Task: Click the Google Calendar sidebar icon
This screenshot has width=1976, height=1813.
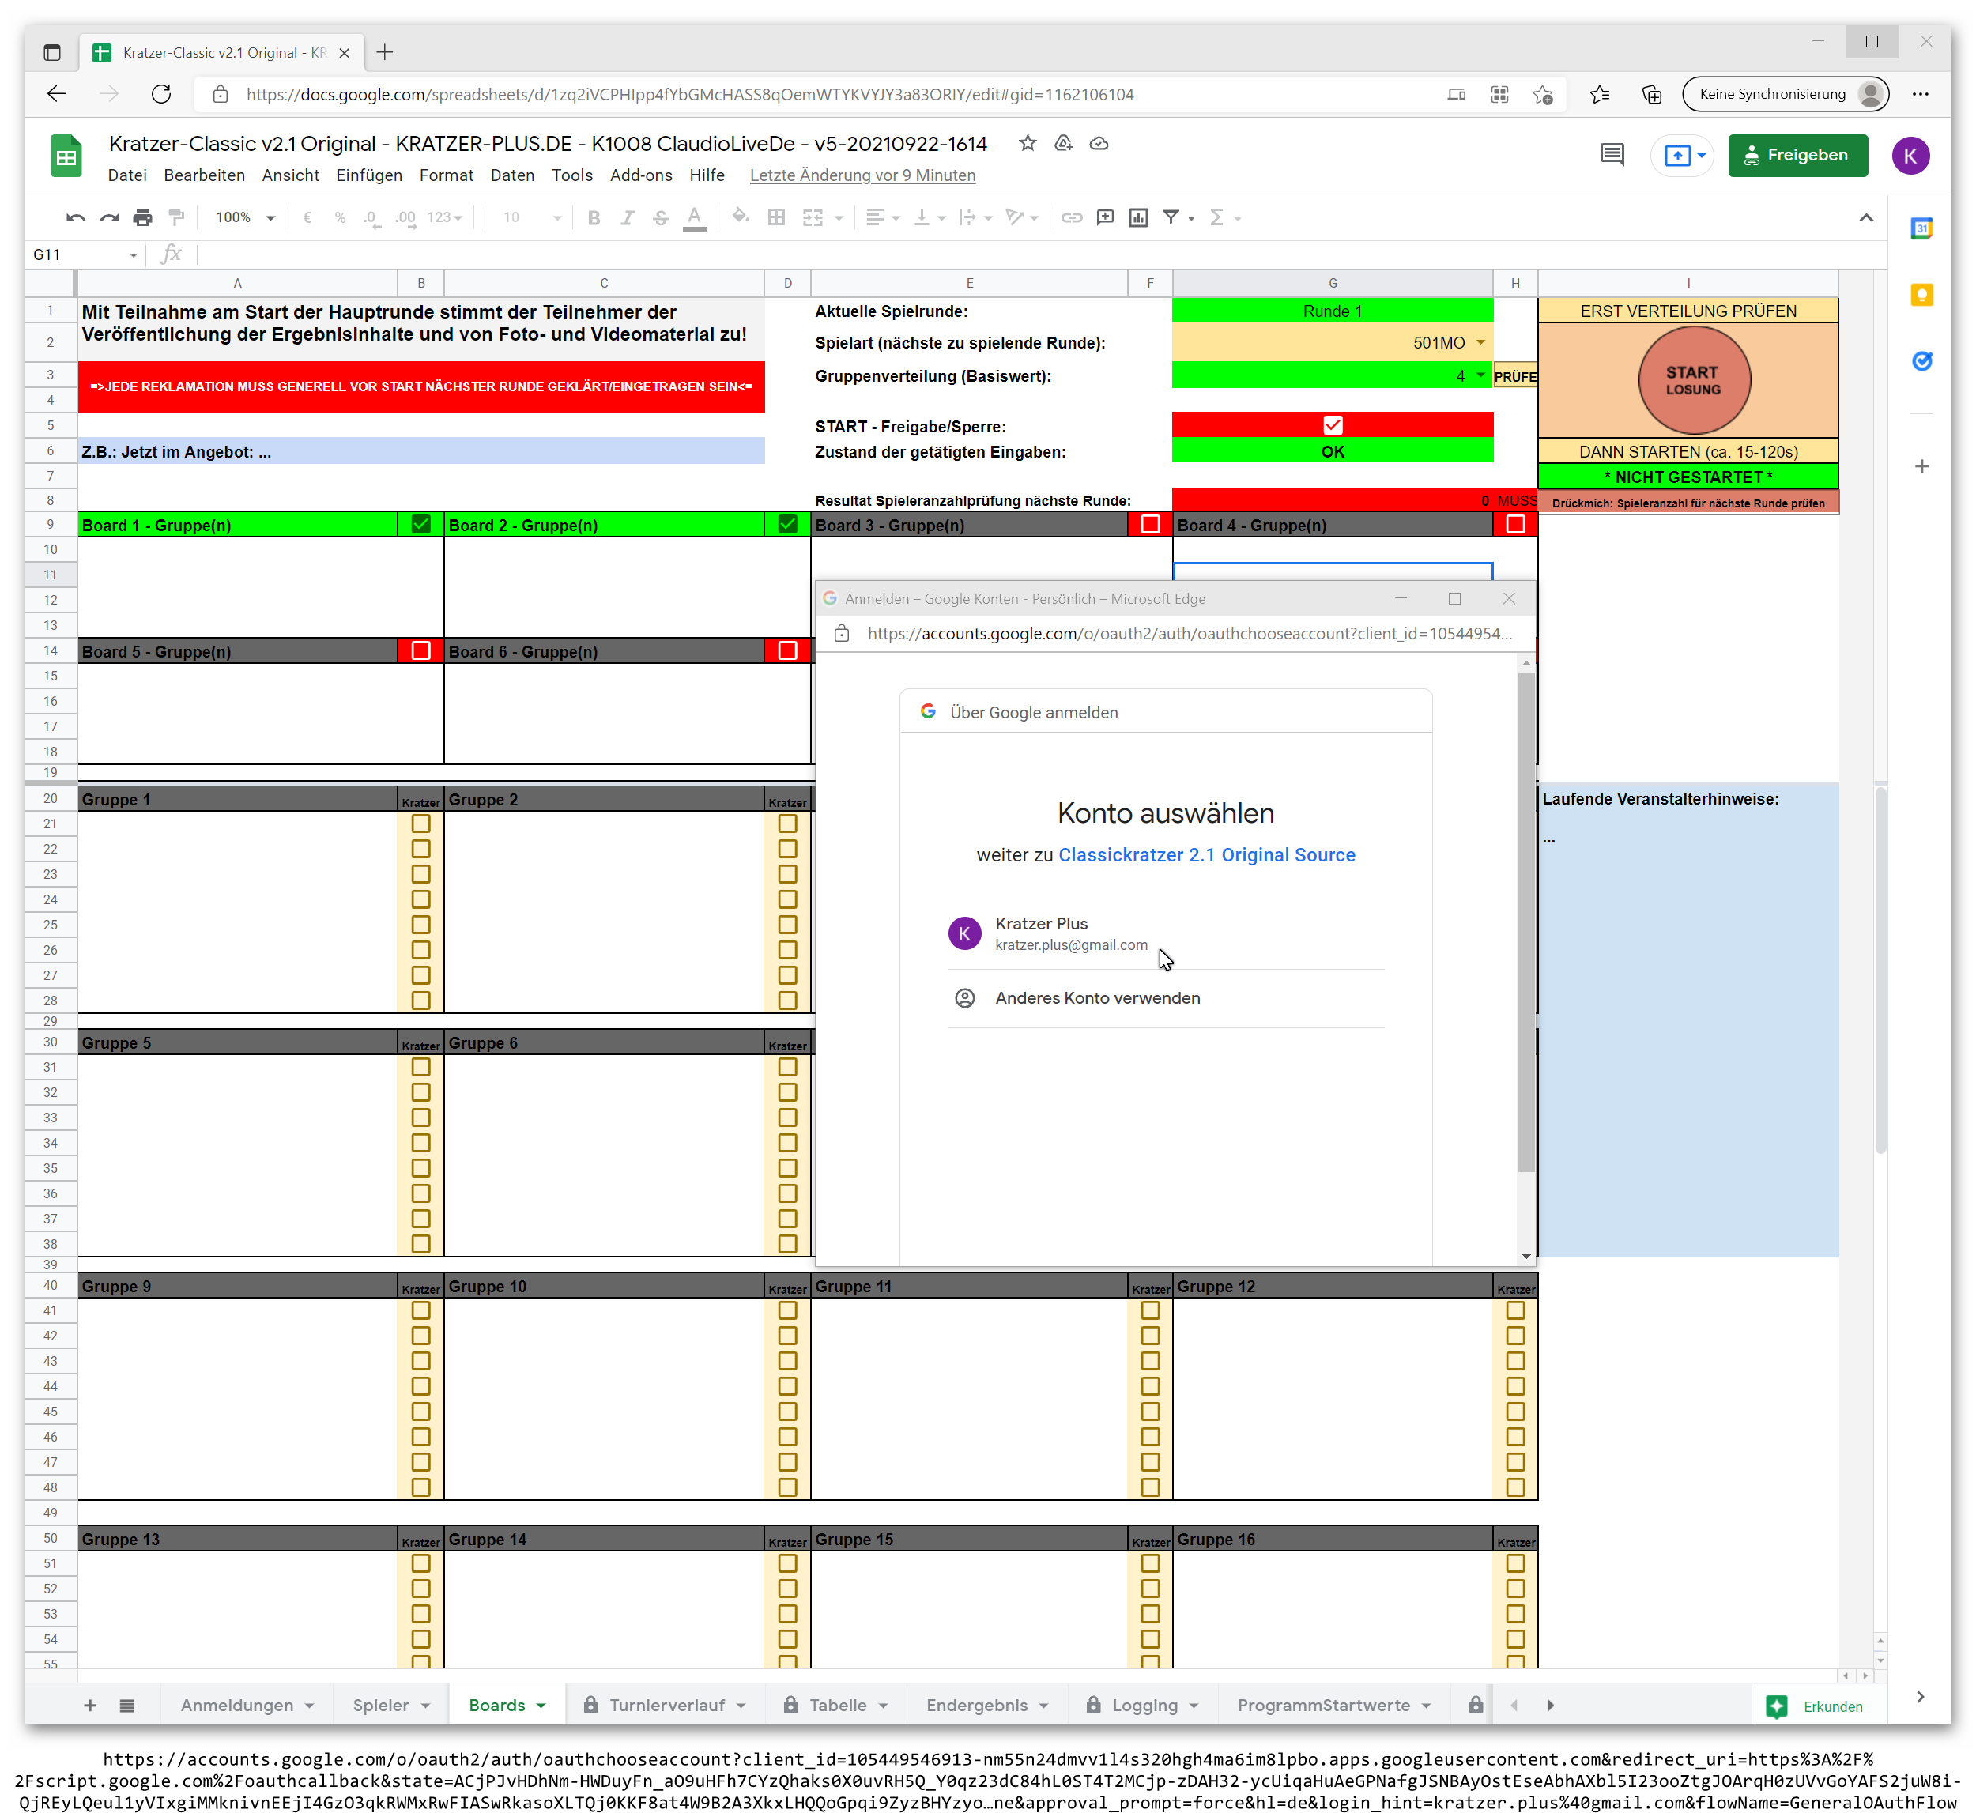Action: [x=1921, y=228]
